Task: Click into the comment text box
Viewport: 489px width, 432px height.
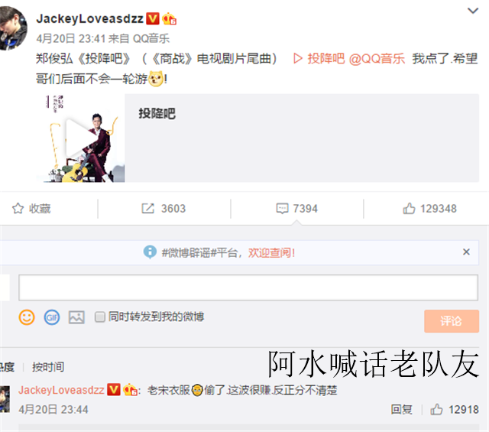Action: pos(248,287)
